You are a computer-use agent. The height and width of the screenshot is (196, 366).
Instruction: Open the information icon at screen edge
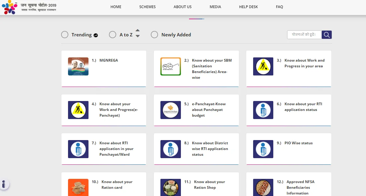pyautogui.click(x=4, y=184)
